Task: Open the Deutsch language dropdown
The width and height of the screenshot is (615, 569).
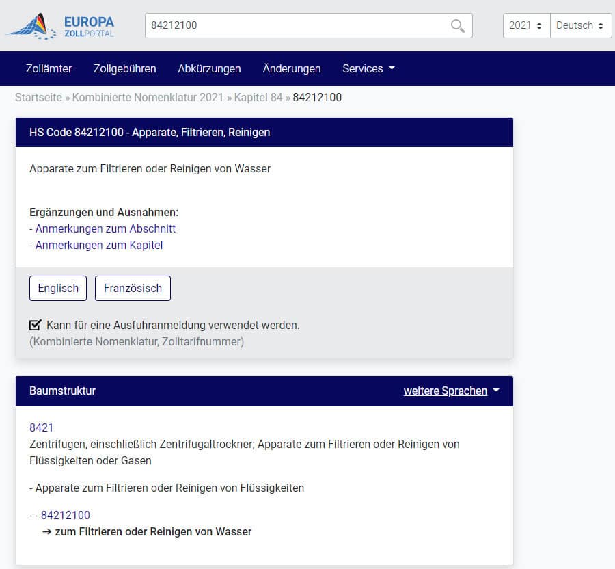Action: pyautogui.click(x=579, y=26)
